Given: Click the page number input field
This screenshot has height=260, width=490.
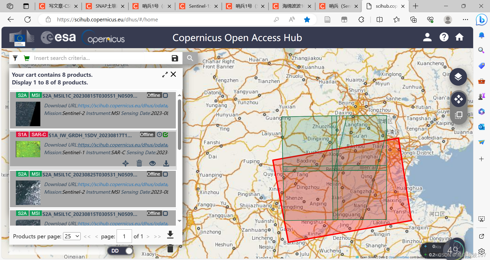Looking at the screenshot, I should point(124,236).
